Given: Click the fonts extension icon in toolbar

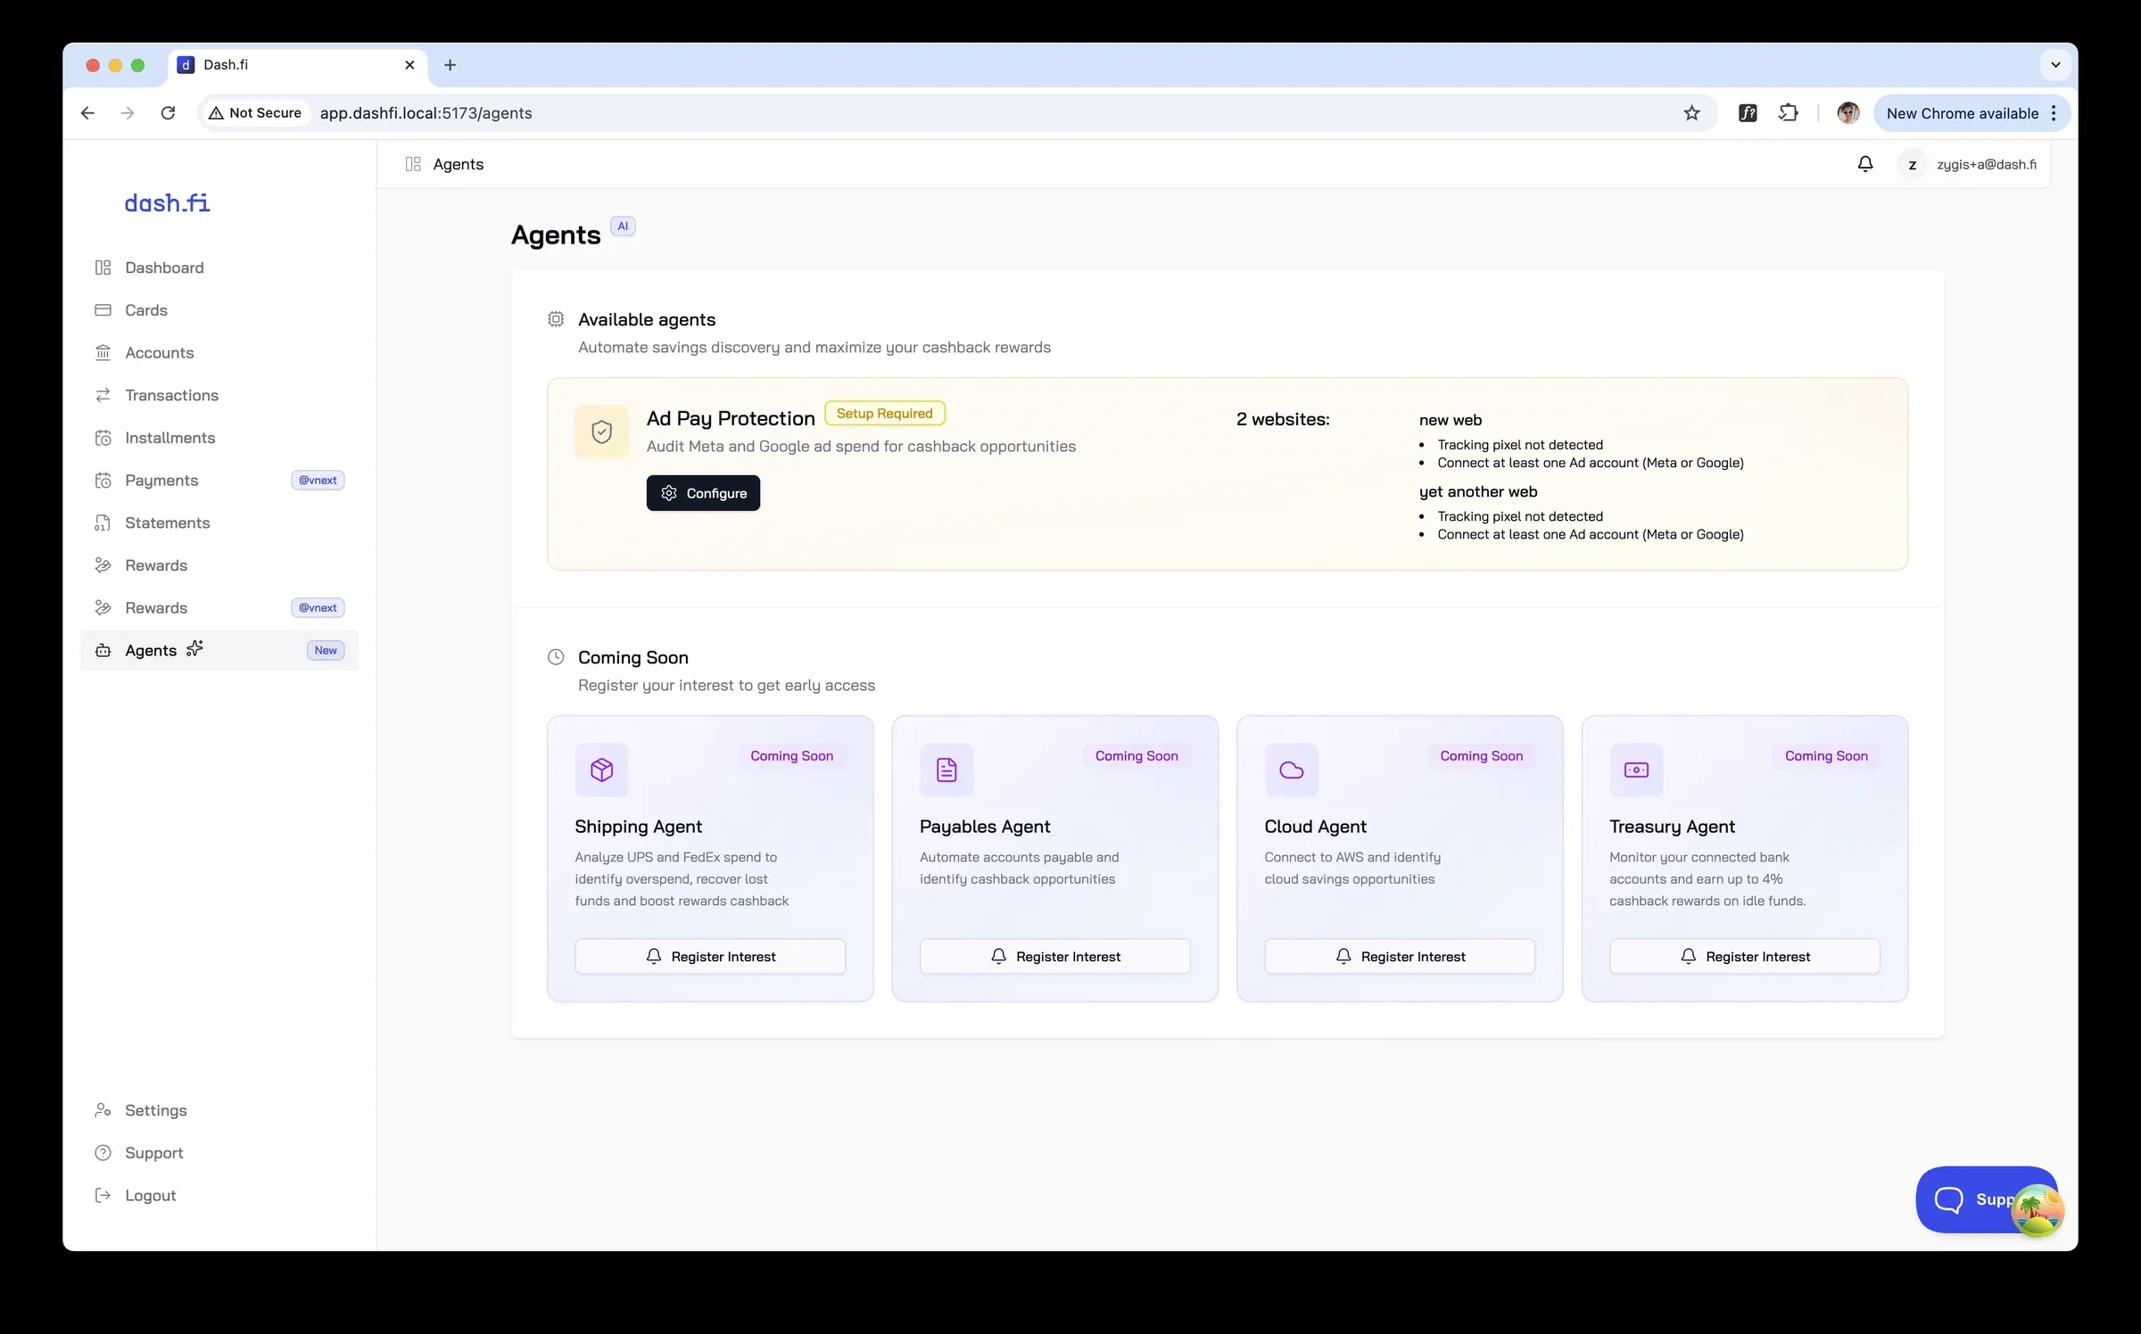Looking at the screenshot, I should pyautogui.click(x=1748, y=113).
